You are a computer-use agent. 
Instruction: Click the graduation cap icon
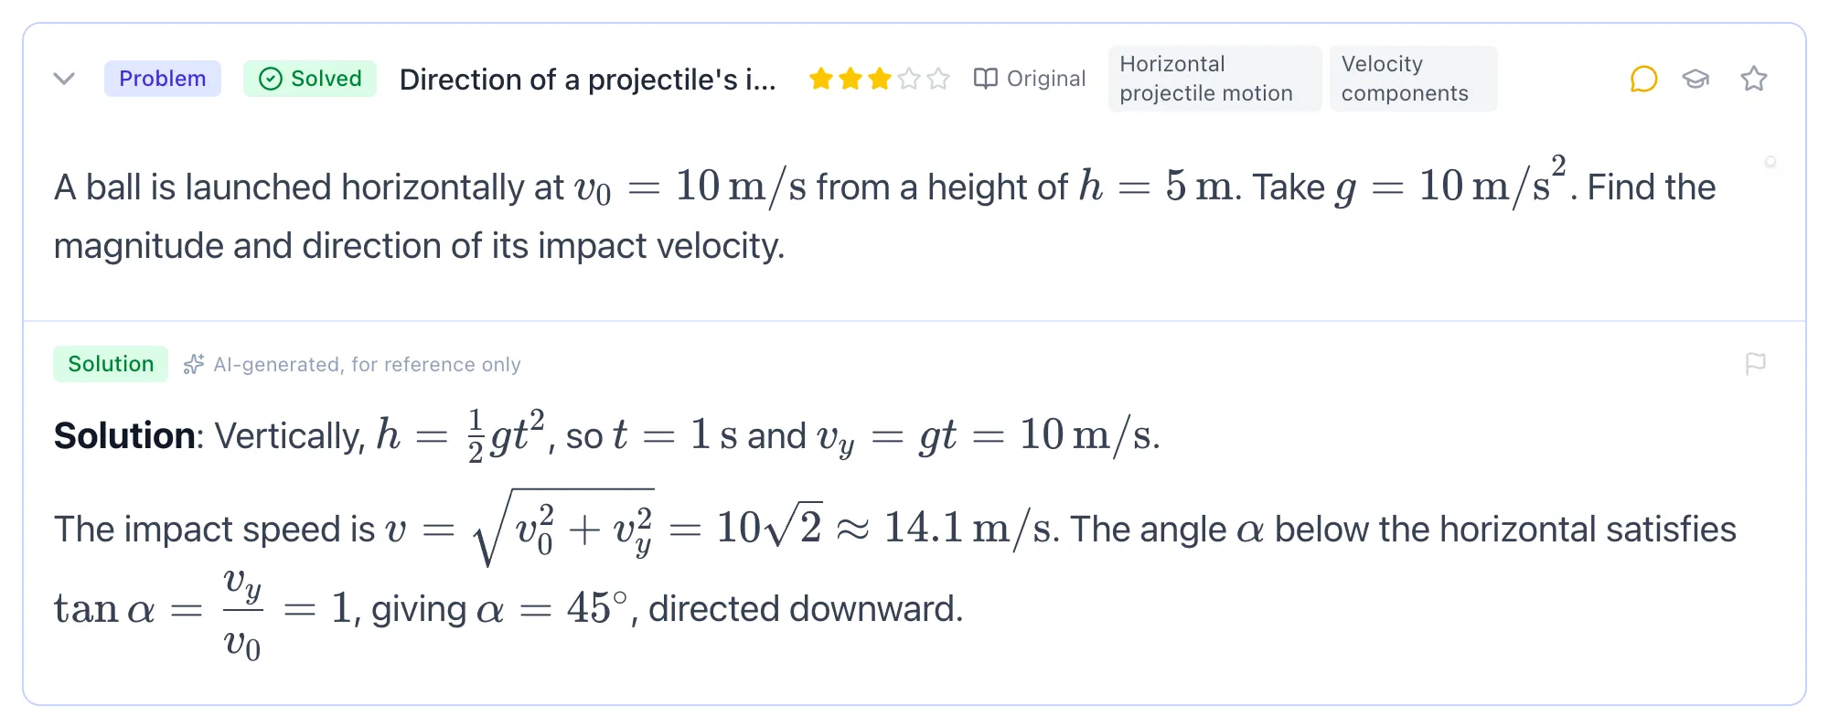click(x=1696, y=79)
